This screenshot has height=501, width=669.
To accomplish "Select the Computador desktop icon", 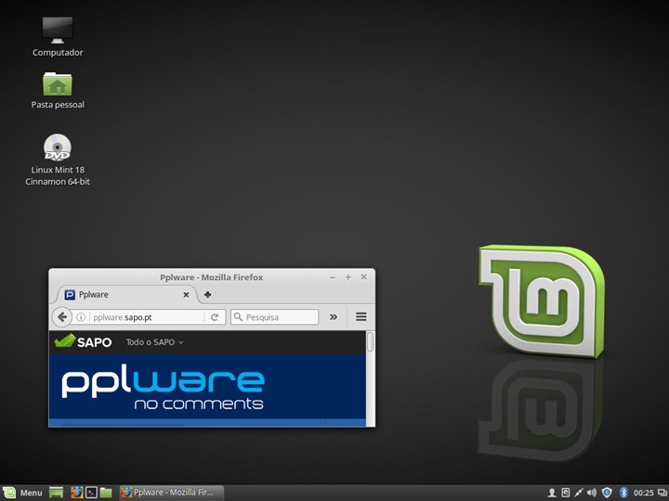I will [x=58, y=36].
